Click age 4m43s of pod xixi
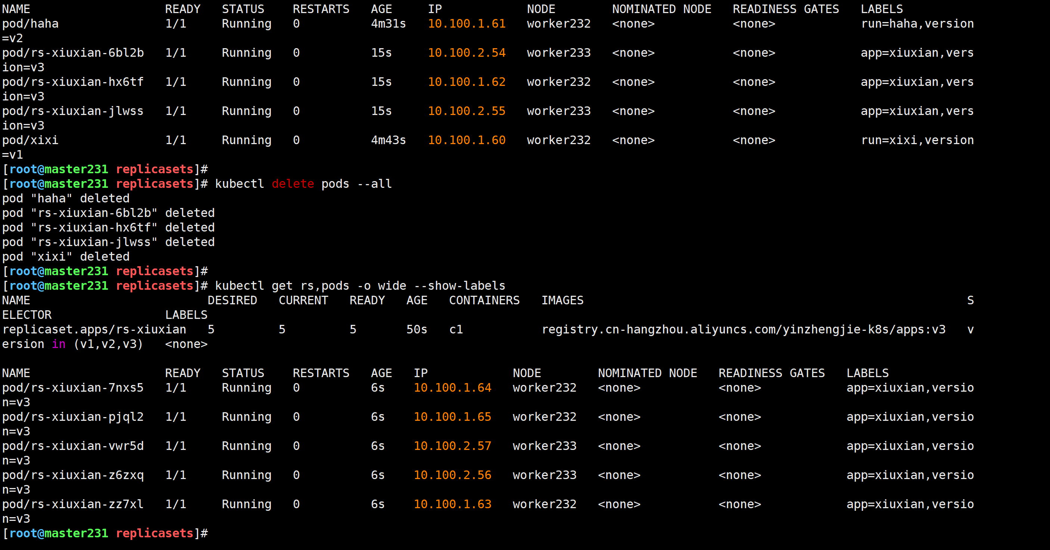This screenshot has width=1050, height=550. pos(388,140)
